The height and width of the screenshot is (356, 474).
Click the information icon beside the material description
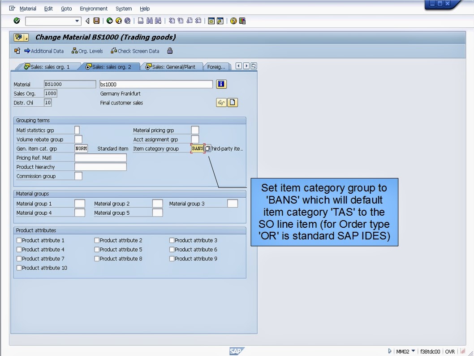pos(221,84)
